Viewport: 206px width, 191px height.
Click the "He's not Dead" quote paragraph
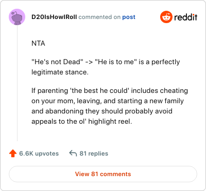tap(106, 67)
